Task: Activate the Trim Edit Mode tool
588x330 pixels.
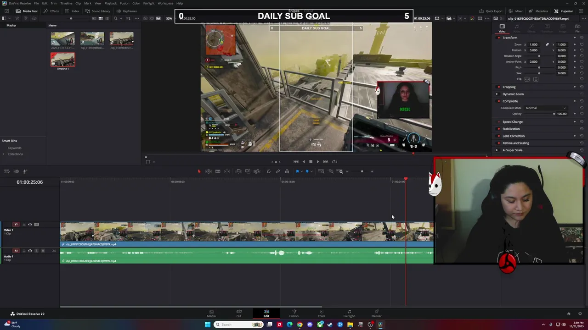Action: coord(209,171)
